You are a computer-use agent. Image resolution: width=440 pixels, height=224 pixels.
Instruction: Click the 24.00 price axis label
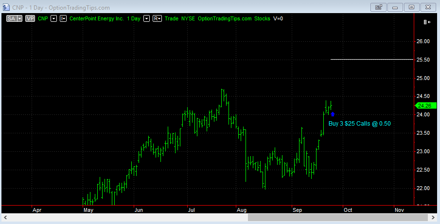pos(423,114)
